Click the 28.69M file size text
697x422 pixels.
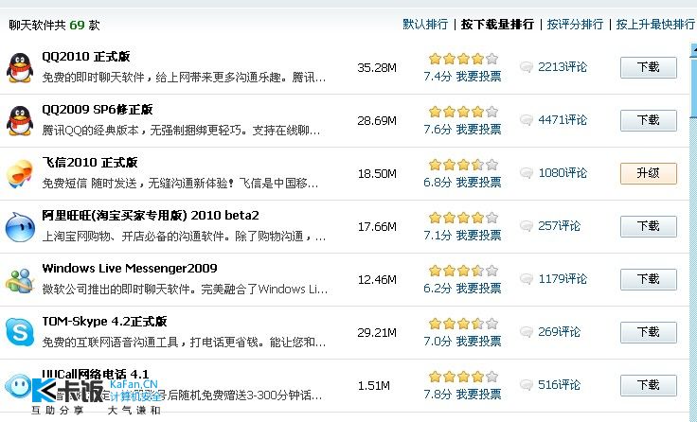[x=377, y=121]
